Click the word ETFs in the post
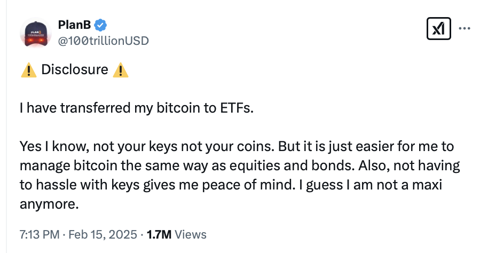Screen dimensions: 480x253 tap(234, 108)
